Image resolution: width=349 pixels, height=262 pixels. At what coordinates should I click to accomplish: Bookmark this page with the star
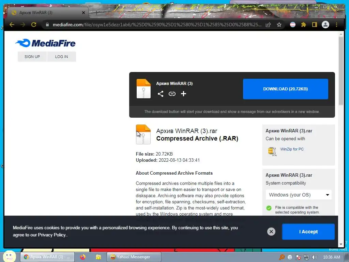pos(279,25)
